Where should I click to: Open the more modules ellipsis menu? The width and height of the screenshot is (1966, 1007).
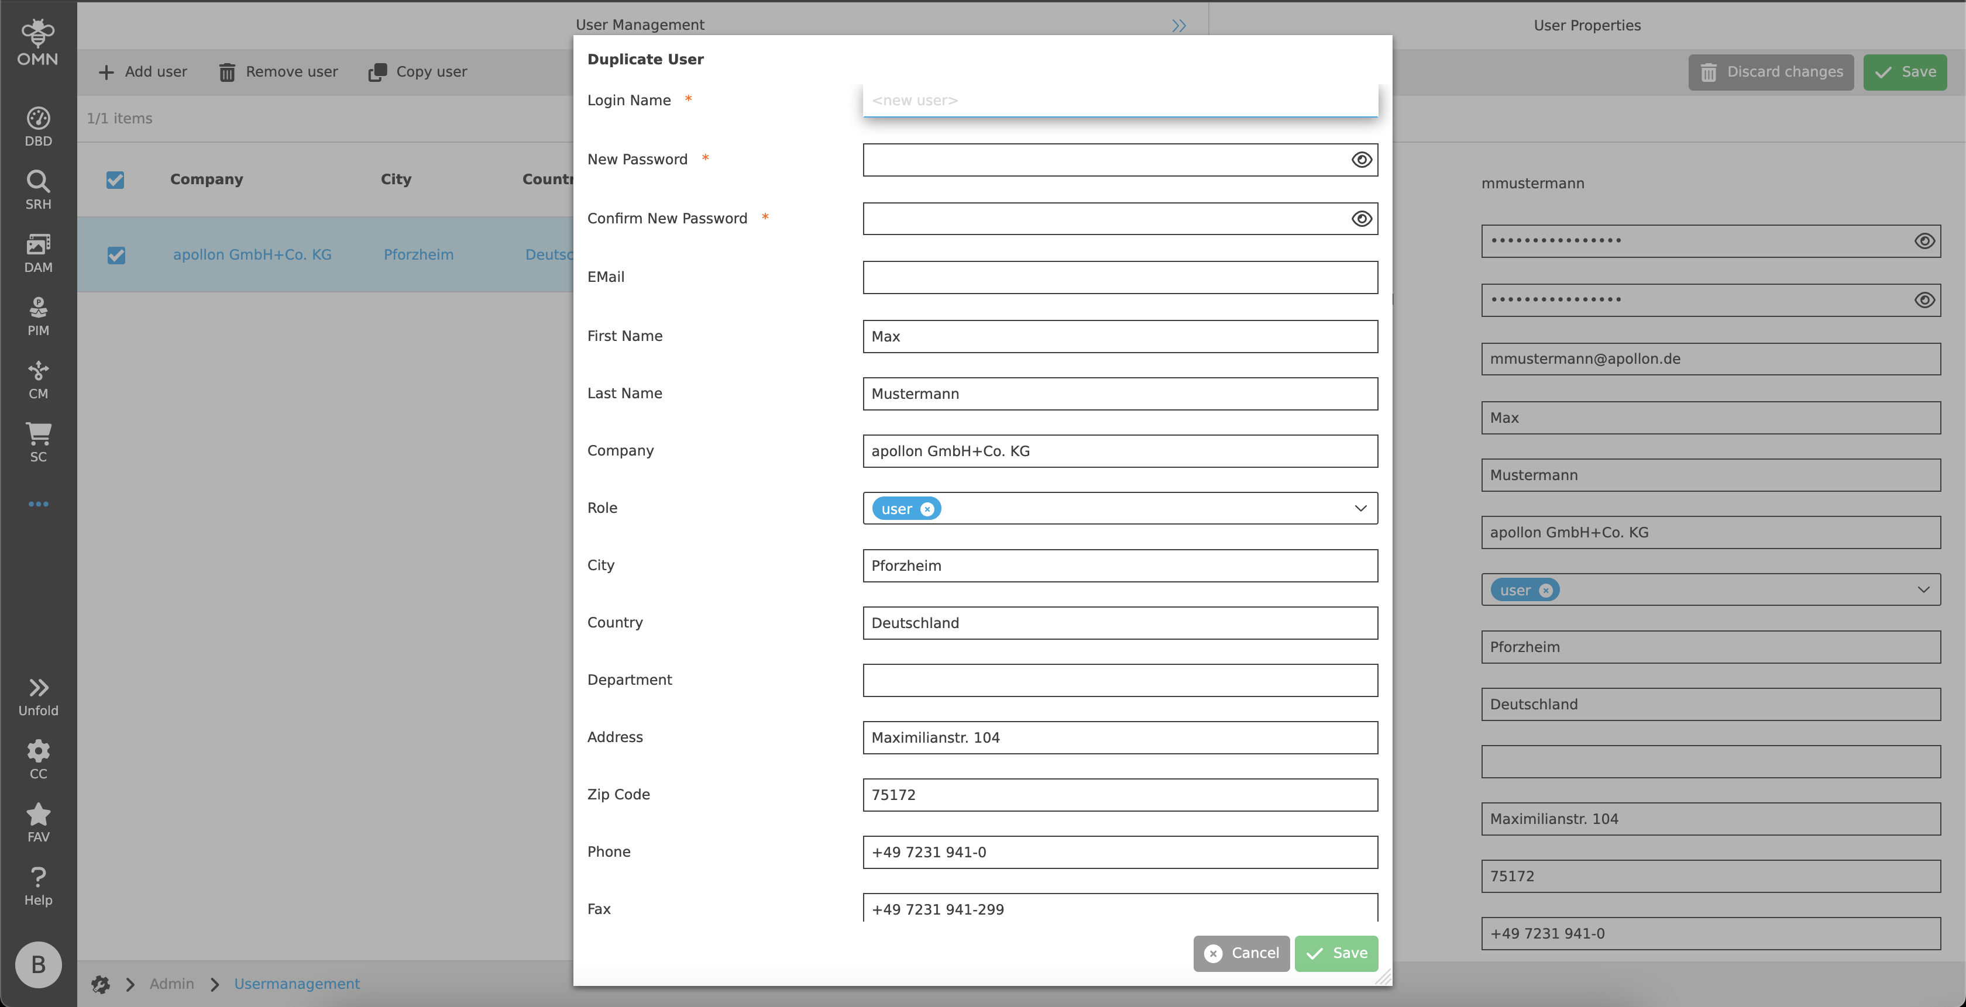pyautogui.click(x=38, y=504)
